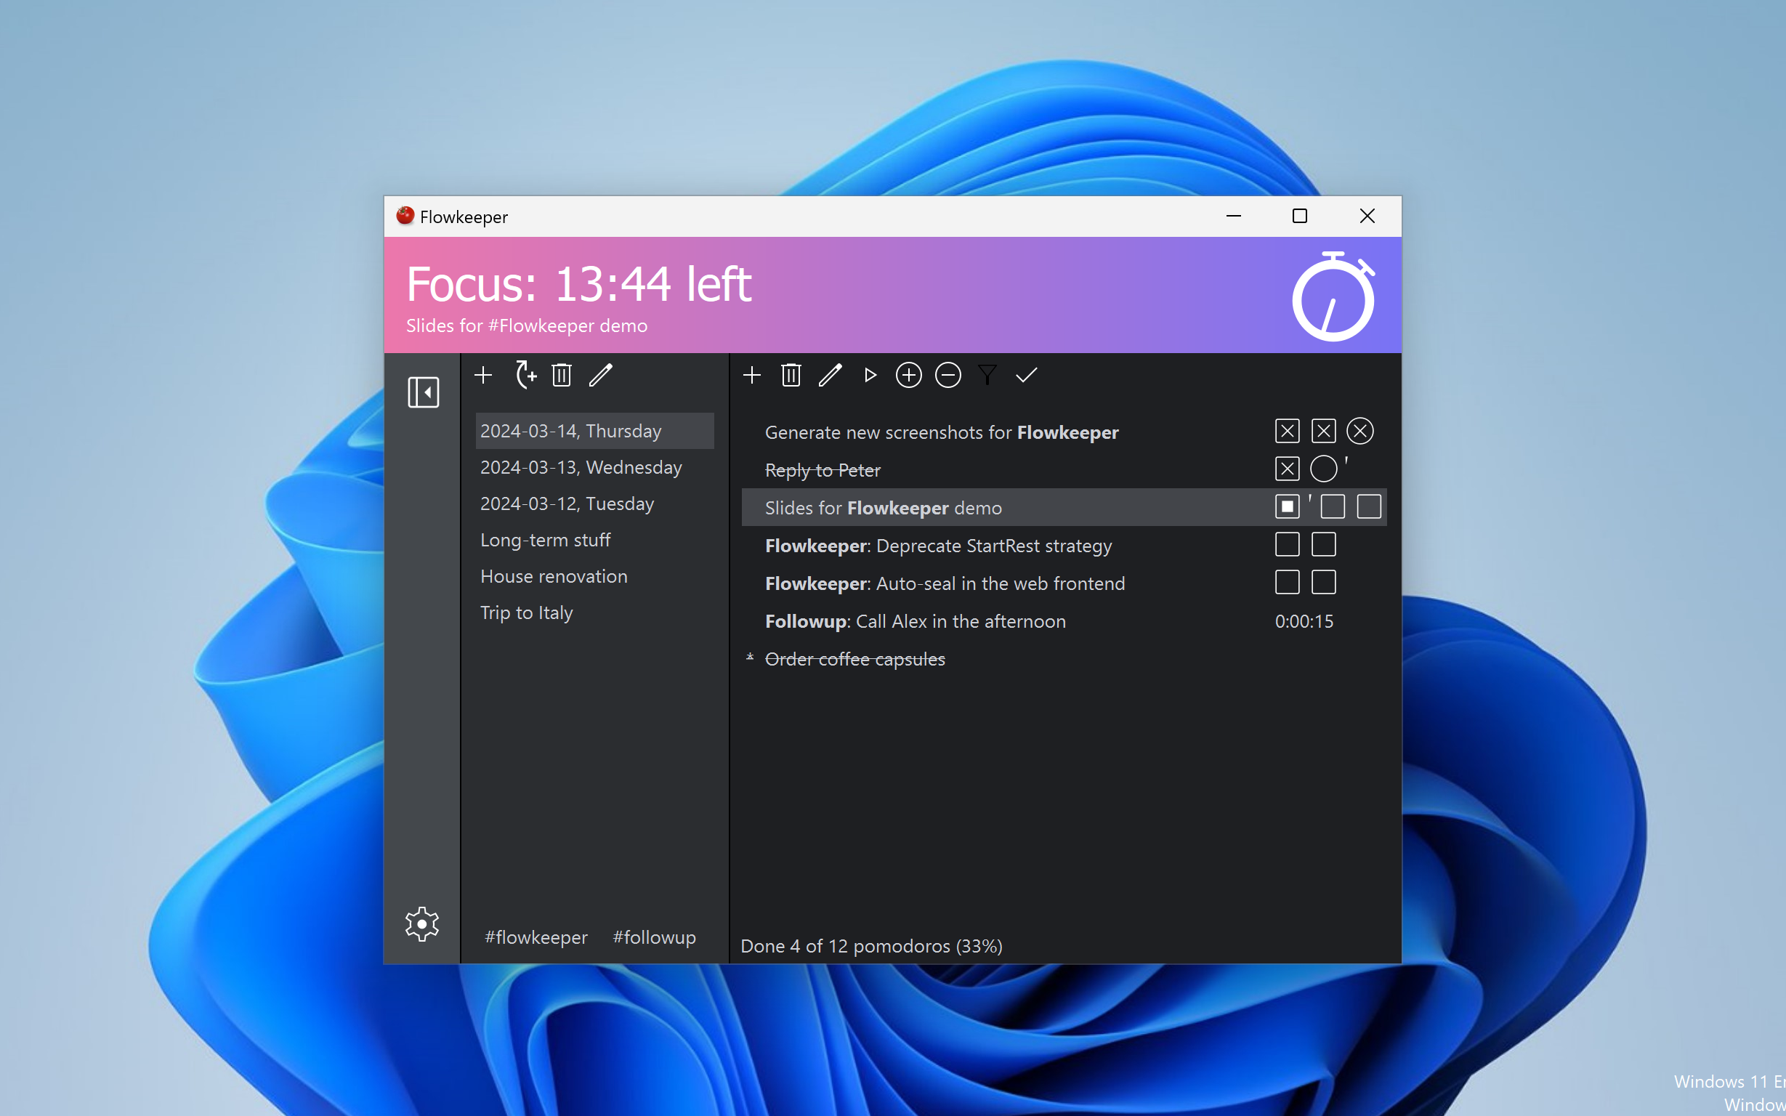The image size is (1786, 1116).
Task: Select Auto-seal in the web frontend item
Action: 945,583
